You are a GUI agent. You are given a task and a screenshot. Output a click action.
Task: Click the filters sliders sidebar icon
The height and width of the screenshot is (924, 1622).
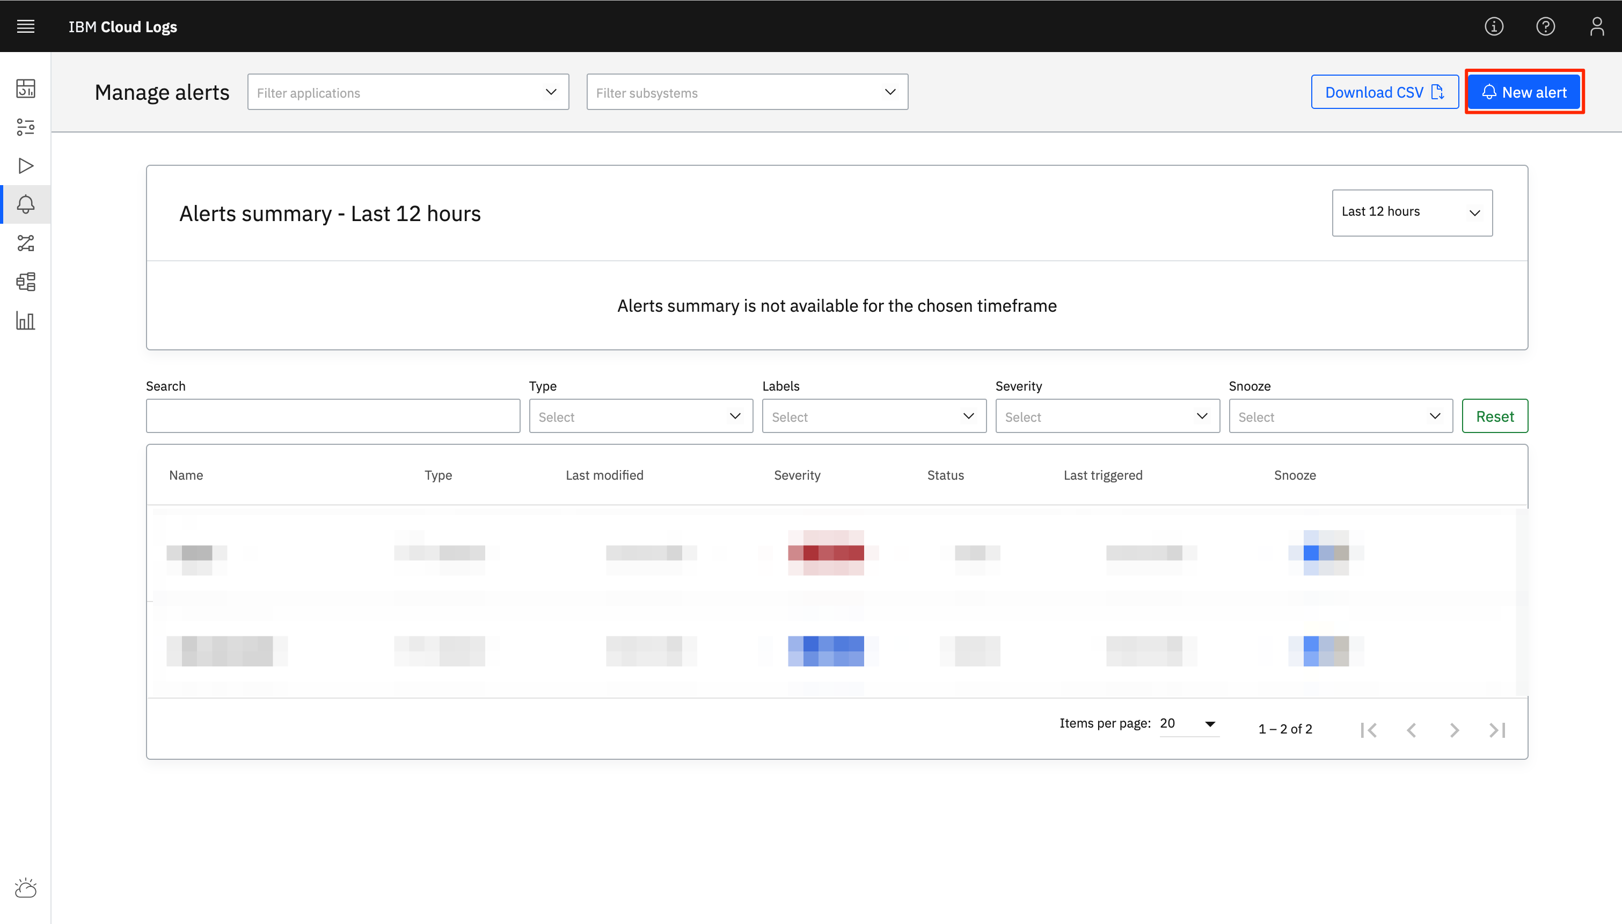(25, 127)
